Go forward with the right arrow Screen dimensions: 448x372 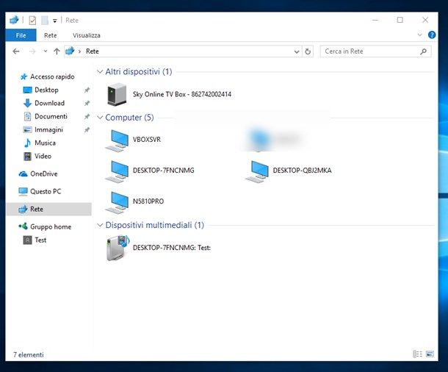32,51
